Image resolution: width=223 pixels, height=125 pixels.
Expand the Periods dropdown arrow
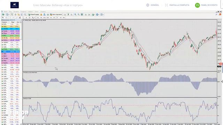tap(99, 15)
